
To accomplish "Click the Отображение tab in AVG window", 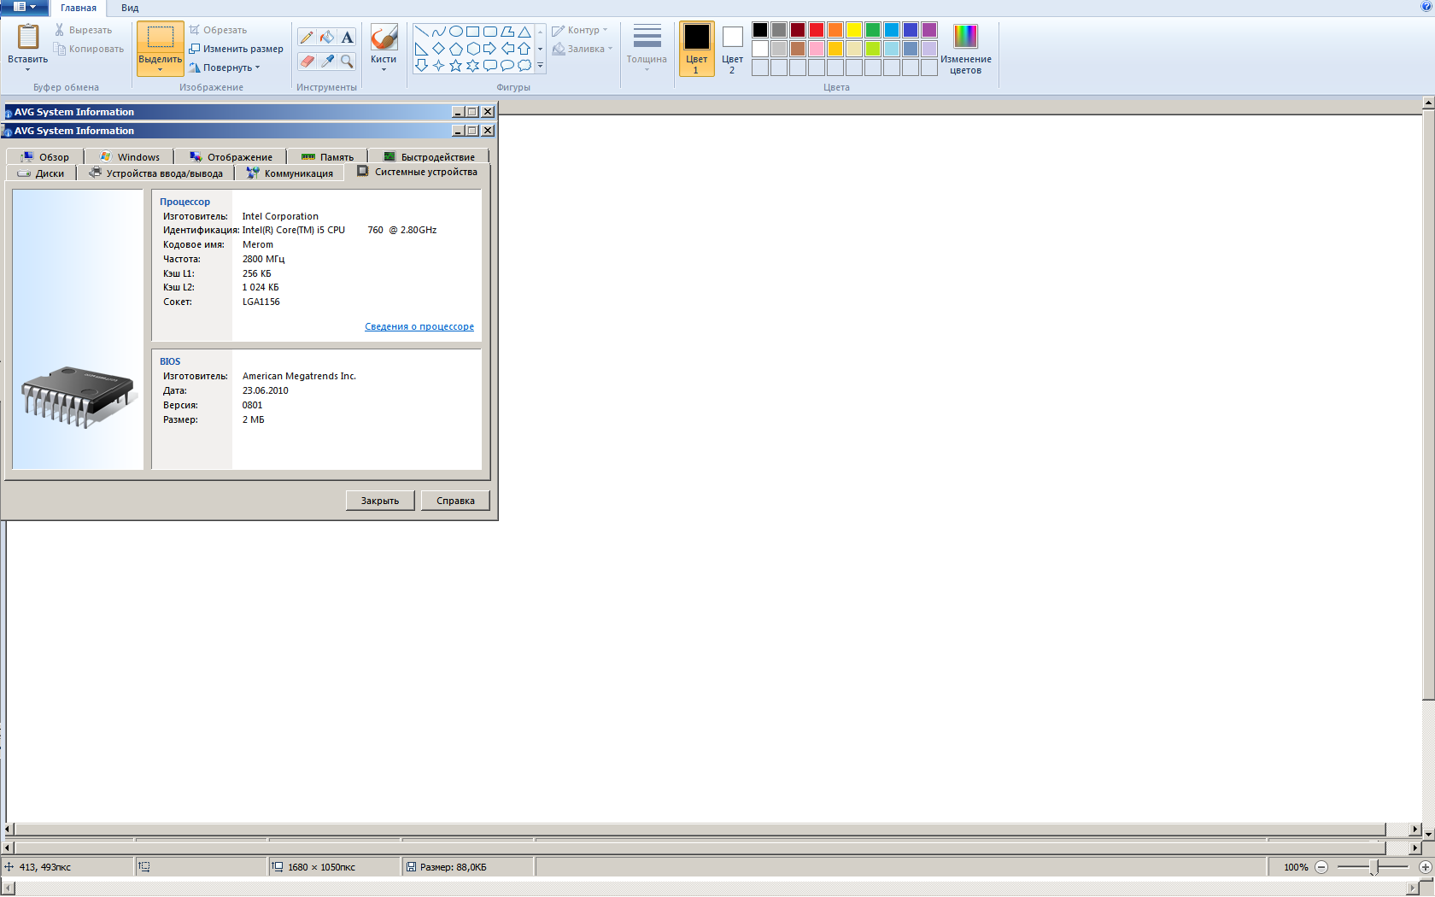I will [x=231, y=157].
